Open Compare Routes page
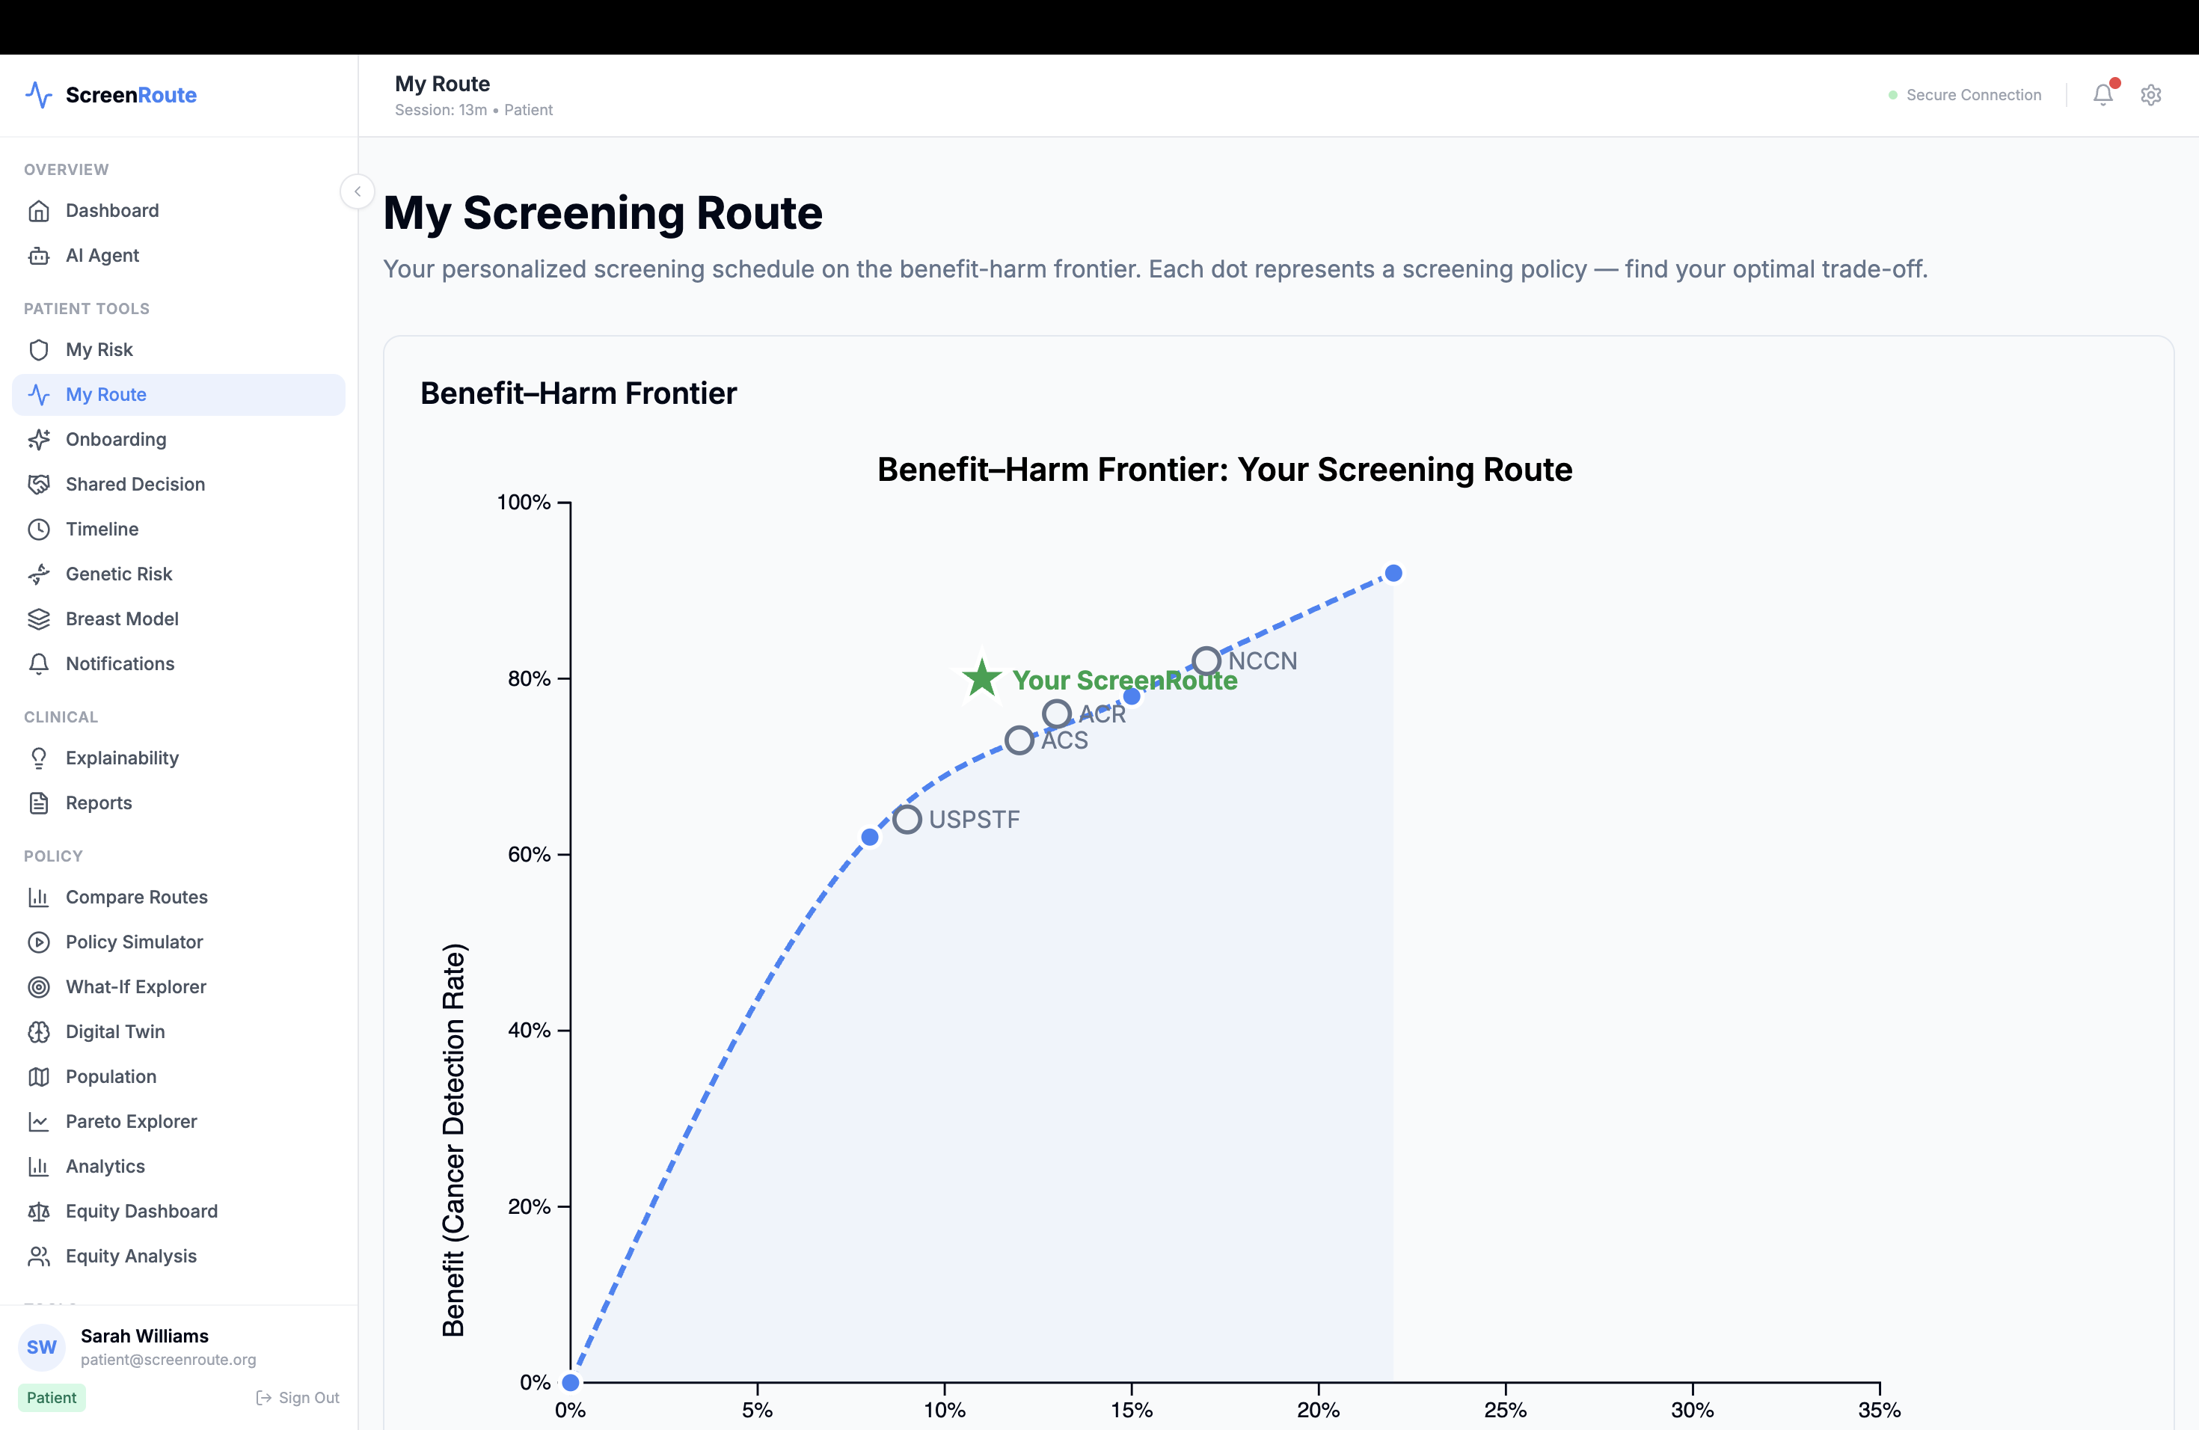 tap(136, 897)
